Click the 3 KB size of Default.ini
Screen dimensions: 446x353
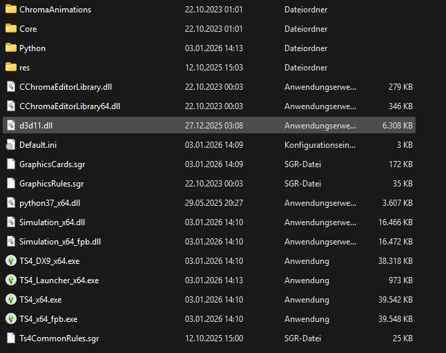point(405,145)
